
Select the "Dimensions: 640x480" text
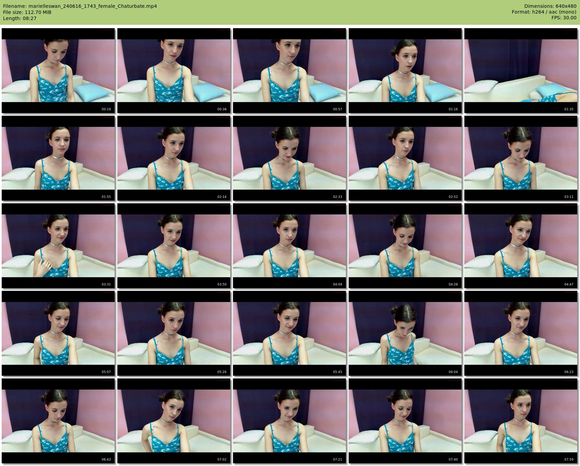(x=550, y=6)
